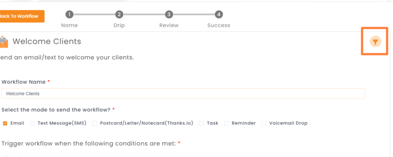Open the Name step label

coord(69,26)
